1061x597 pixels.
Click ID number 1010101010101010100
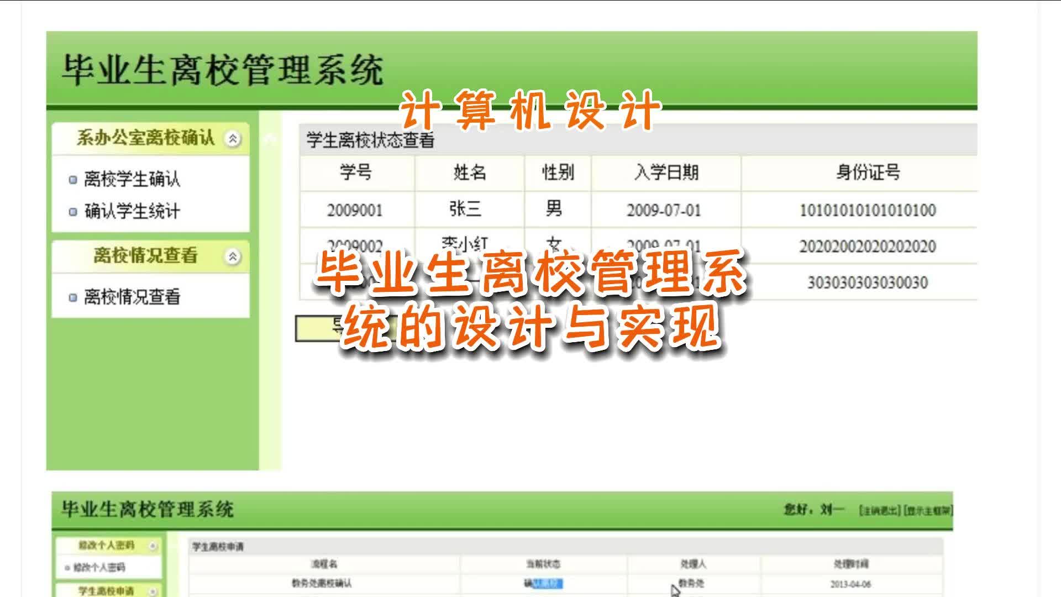(868, 210)
